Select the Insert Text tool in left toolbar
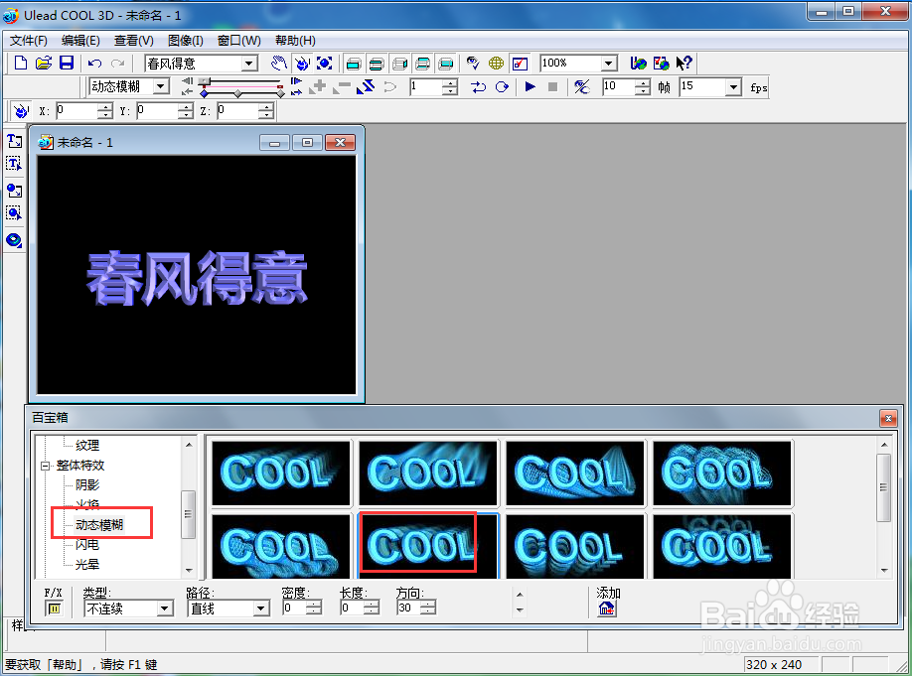912x676 pixels. [x=14, y=141]
